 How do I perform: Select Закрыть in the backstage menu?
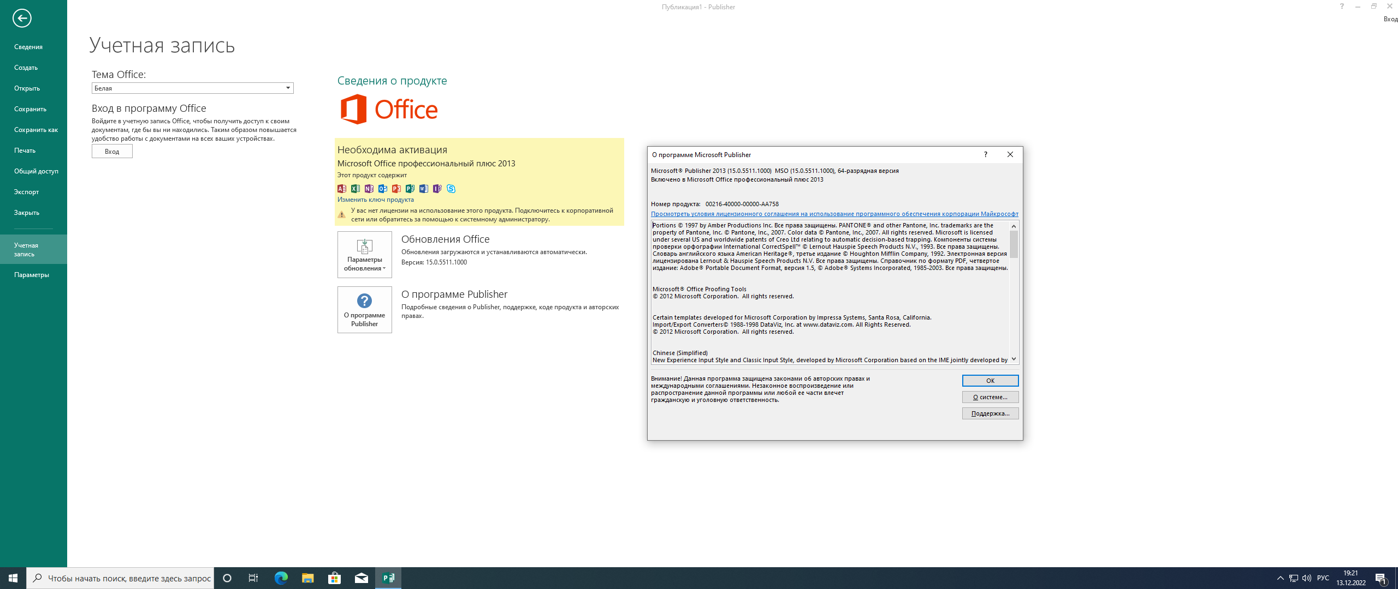point(33,213)
